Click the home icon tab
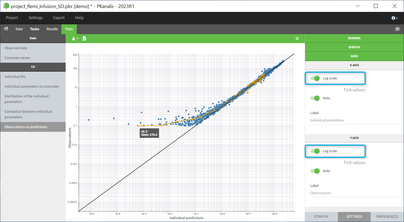This screenshot has width=404, height=222. pos(6,29)
